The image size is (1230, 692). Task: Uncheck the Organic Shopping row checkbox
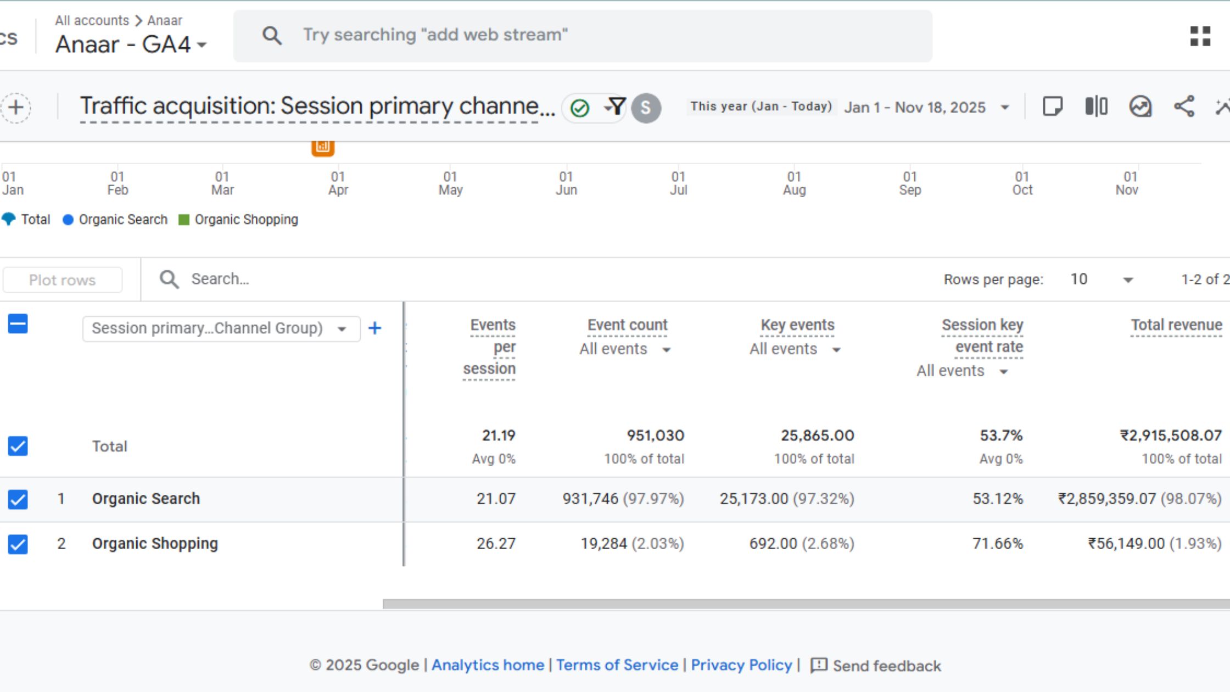[18, 544]
